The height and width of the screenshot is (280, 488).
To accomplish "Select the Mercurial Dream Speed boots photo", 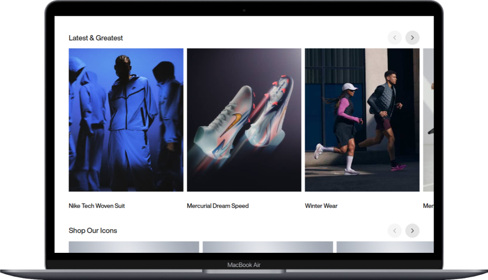I will click(x=244, y=120).
